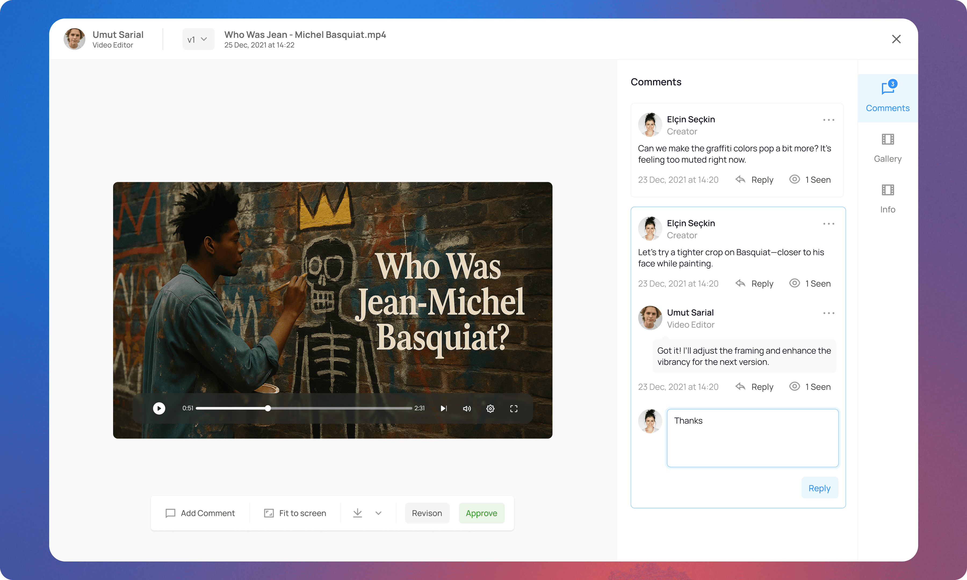
Task: Toggle seen status on first comment
Action: [x=794, y=179]
